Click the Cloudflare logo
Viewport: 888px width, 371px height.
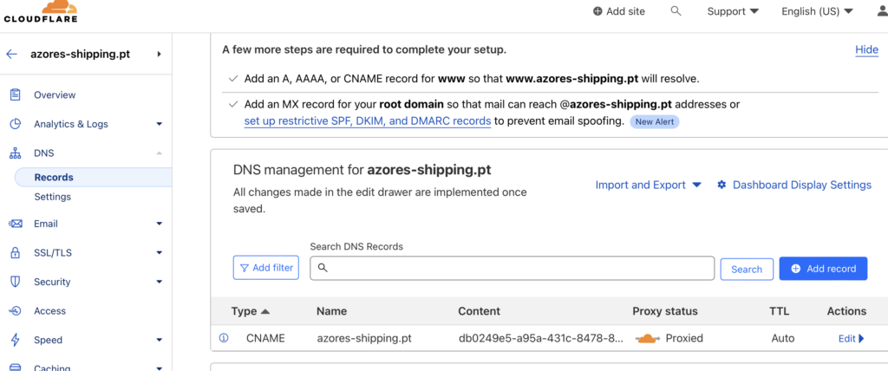pyautogui.click(x=41, y=11)
